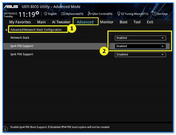This screenshot has width=176, height=135.
Task: Click the back arrow beside the breadcrumb
Action: (6, 30)
